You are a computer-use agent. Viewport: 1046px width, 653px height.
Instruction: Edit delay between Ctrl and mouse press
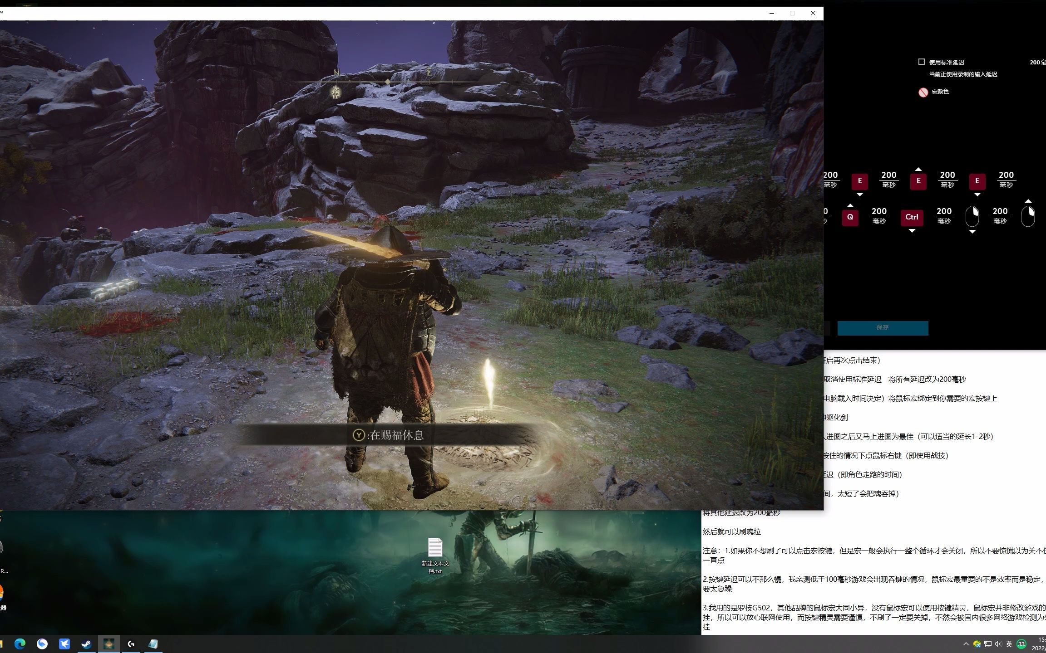(944, 215)
